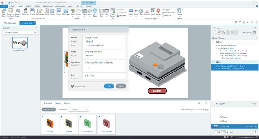Insert a Hyperlink from ribbon
The width and height of the screenshot is (259, 139).
pos(122,16)
